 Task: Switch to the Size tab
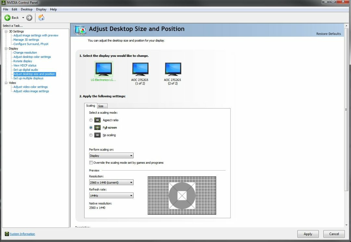102,106
